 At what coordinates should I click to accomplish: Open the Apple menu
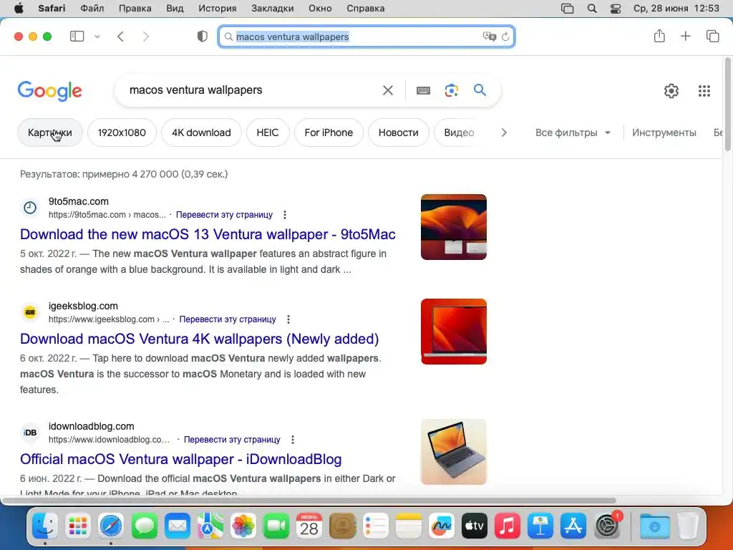(x=19, y=9)
